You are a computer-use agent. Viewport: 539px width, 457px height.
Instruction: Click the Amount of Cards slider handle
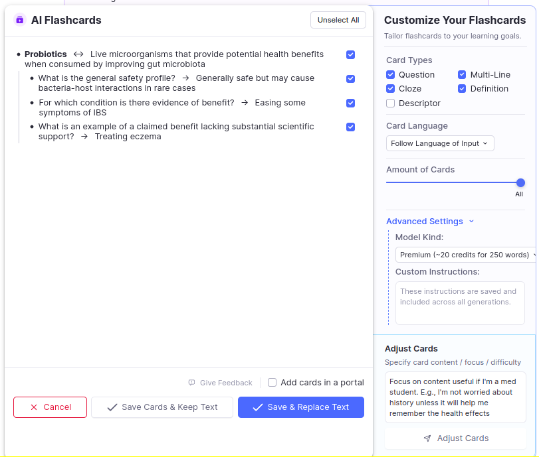(520, 183)
